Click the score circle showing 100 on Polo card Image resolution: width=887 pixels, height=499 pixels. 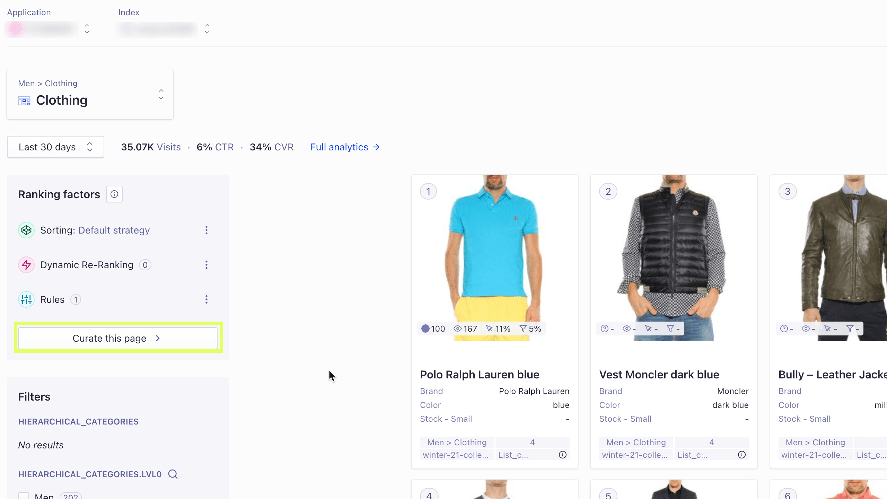[425, 329]
